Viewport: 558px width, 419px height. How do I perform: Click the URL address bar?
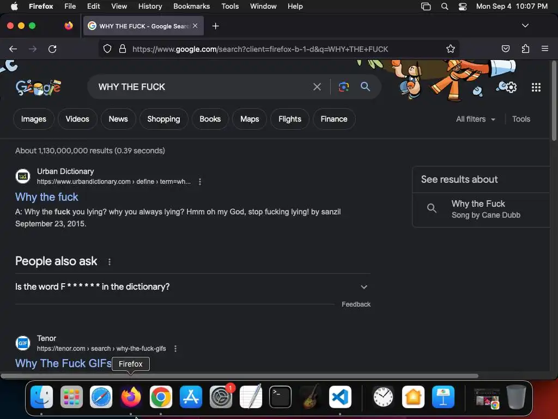pos(278,49)
